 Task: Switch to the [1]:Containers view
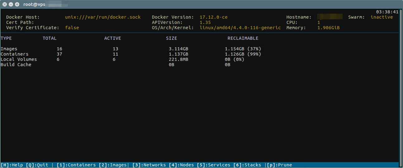76,165
